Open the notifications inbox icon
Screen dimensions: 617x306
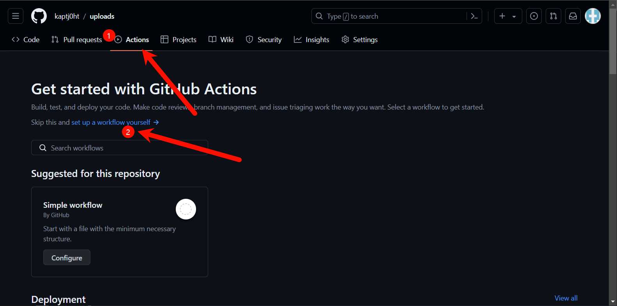(x=573, y=16)
